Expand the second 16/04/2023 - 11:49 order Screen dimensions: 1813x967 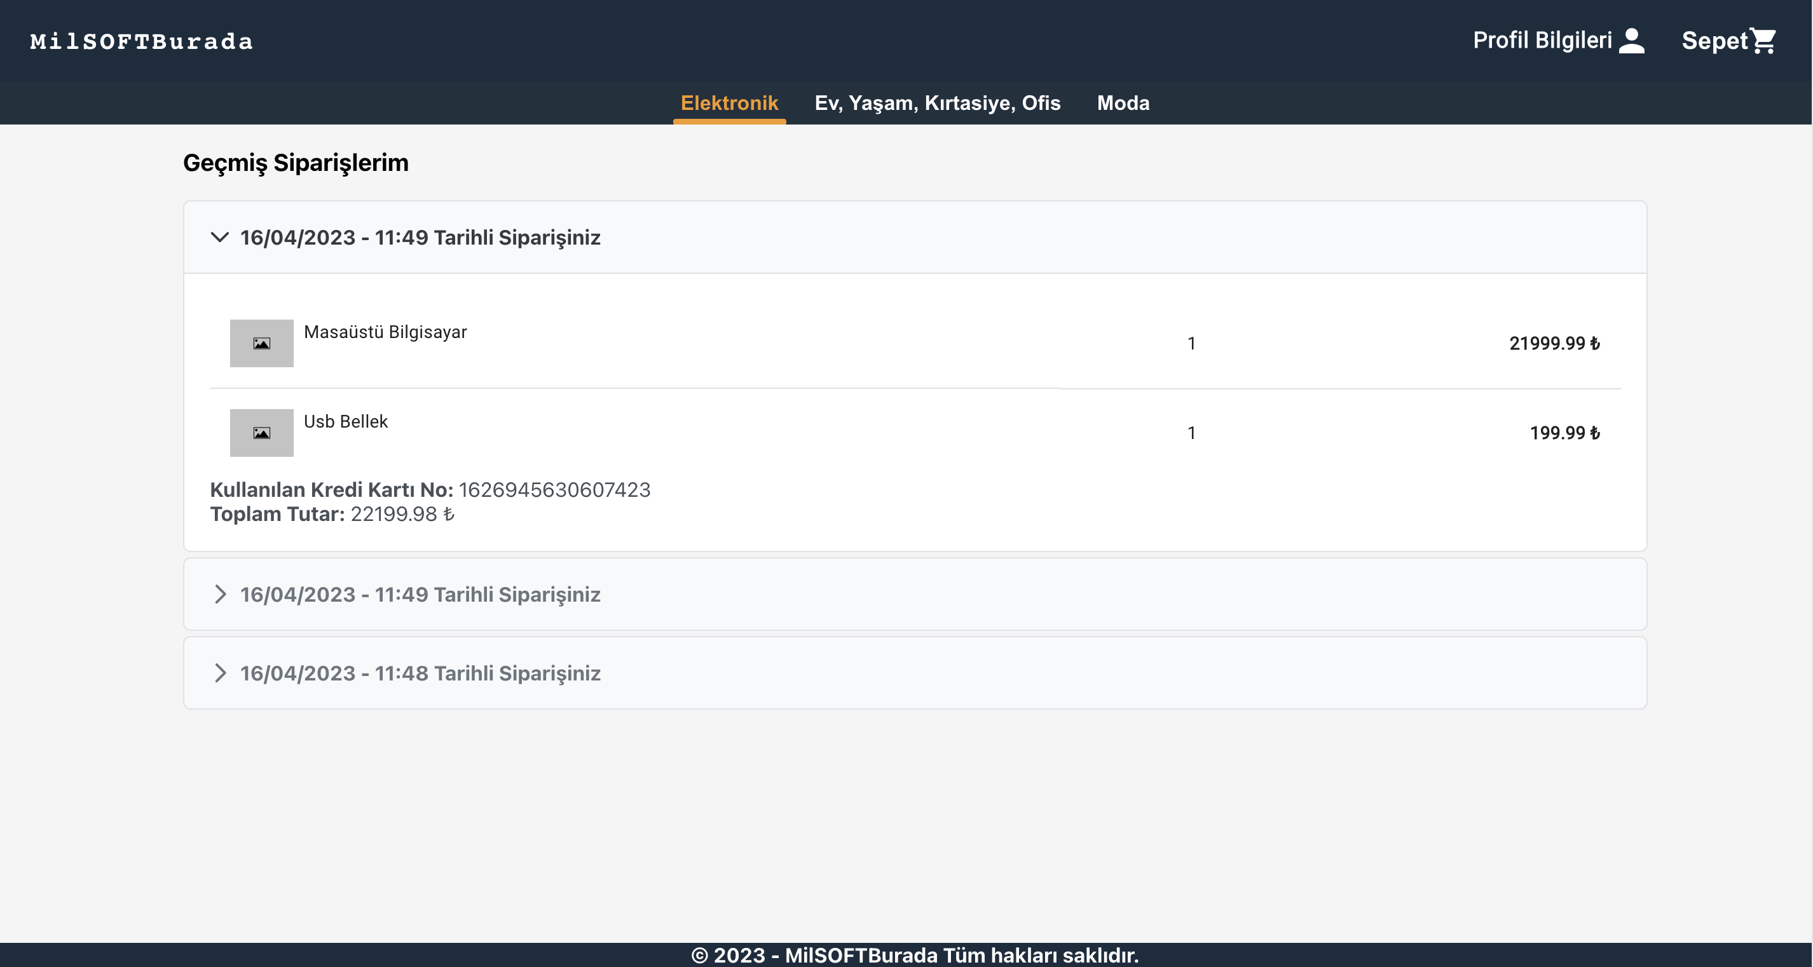[x=221, y=594]
